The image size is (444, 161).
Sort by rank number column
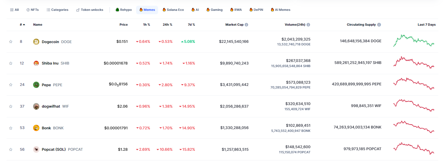[x=22, y=25]
